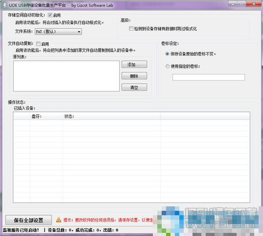Click the 添加... button
This screenshot has width=263, height=236.
click(134, 65)
